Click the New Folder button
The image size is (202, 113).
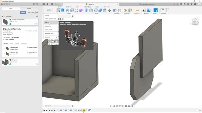pyautogui.click(x=31, y=13)
